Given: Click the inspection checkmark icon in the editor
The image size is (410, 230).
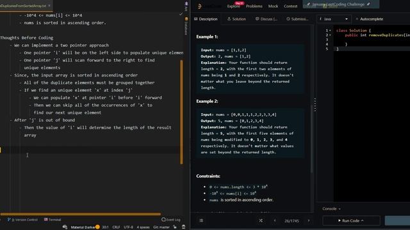Looking at the screenshot, I should tap(181, 13).
